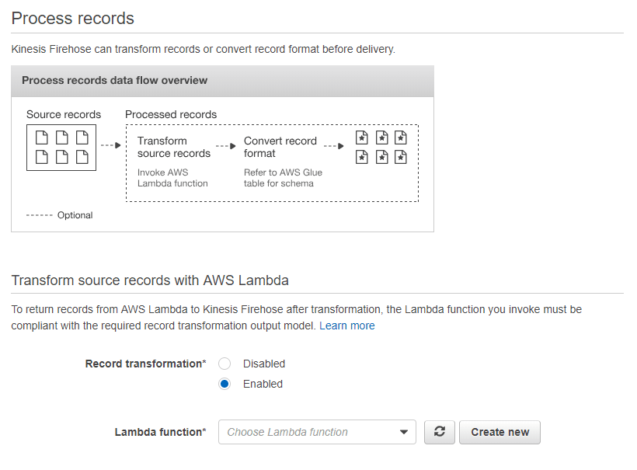
Task: Click the top-right processed record star icon
Action: click(400, 138)
